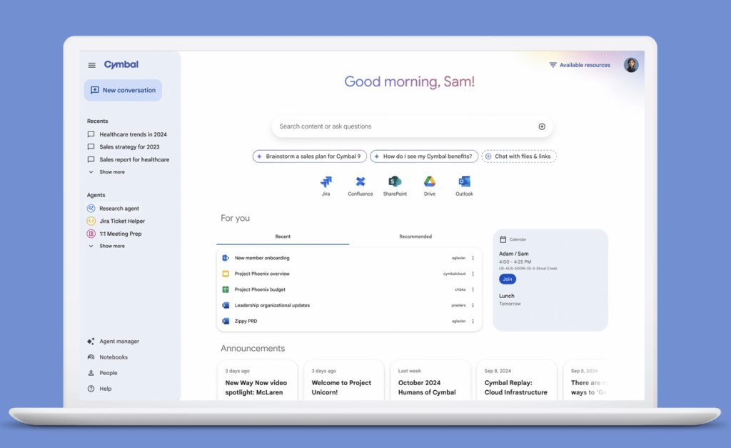Select the Recent tab
This screenshot has width=731, height=448.
pos(283,237)
